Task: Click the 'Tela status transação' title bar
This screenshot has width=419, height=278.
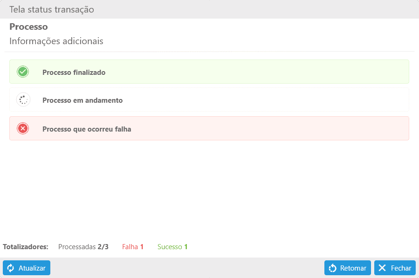Action: 52,9
